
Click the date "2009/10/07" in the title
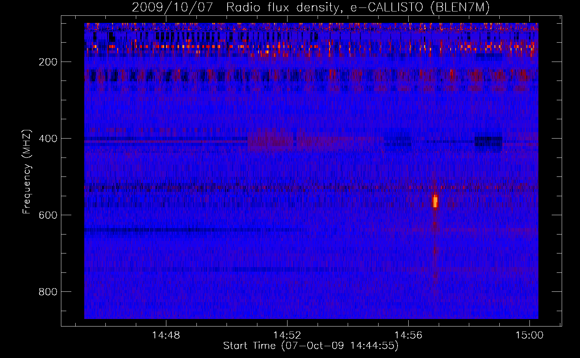click(172, 8)
